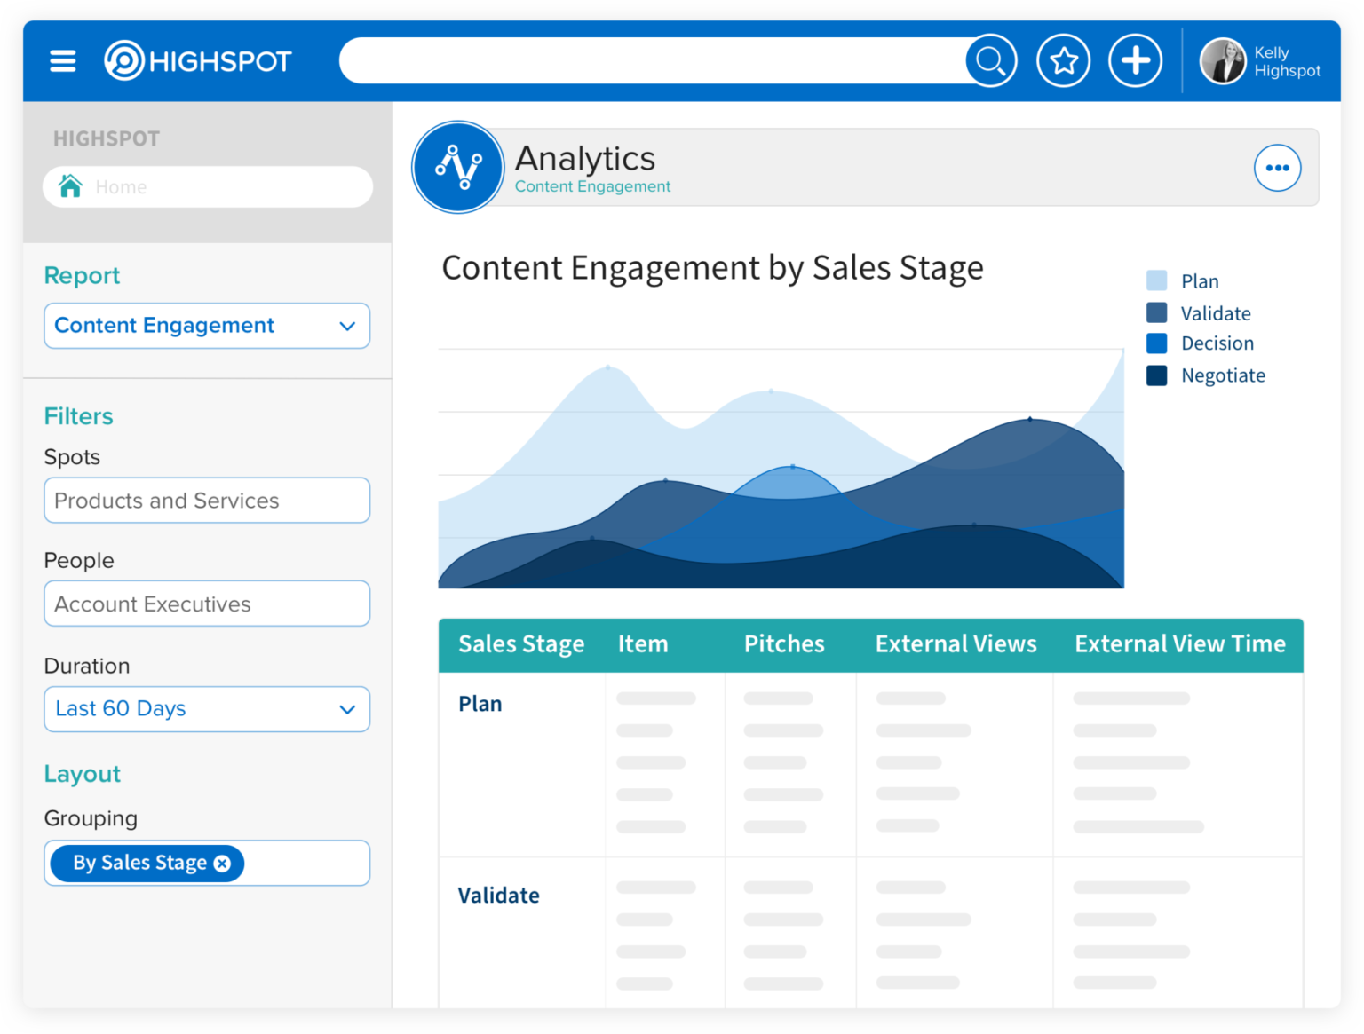The width and height of the screenshot is (1364, 1034).
Task: Click Kelly Highspot's profile avatar
Action: pos(1224,60)
